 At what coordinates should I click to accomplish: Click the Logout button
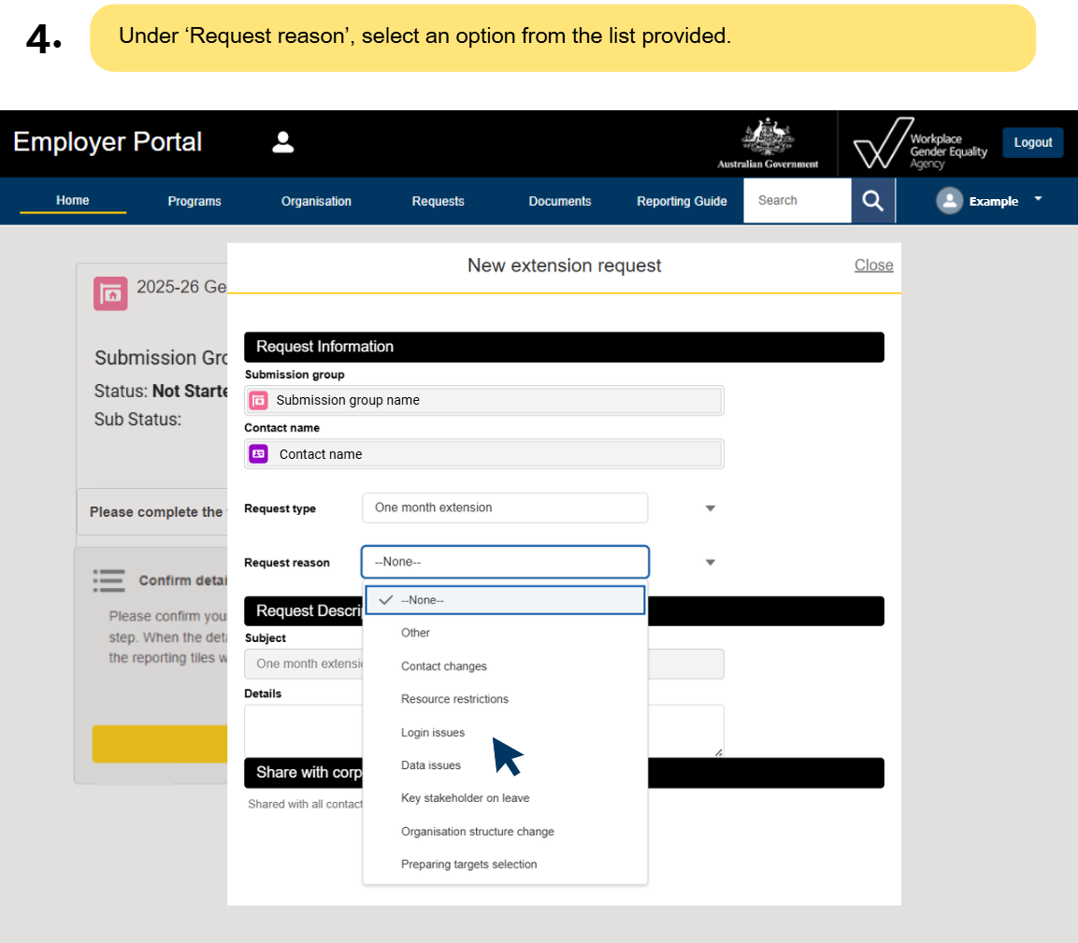pos(1032,142)
